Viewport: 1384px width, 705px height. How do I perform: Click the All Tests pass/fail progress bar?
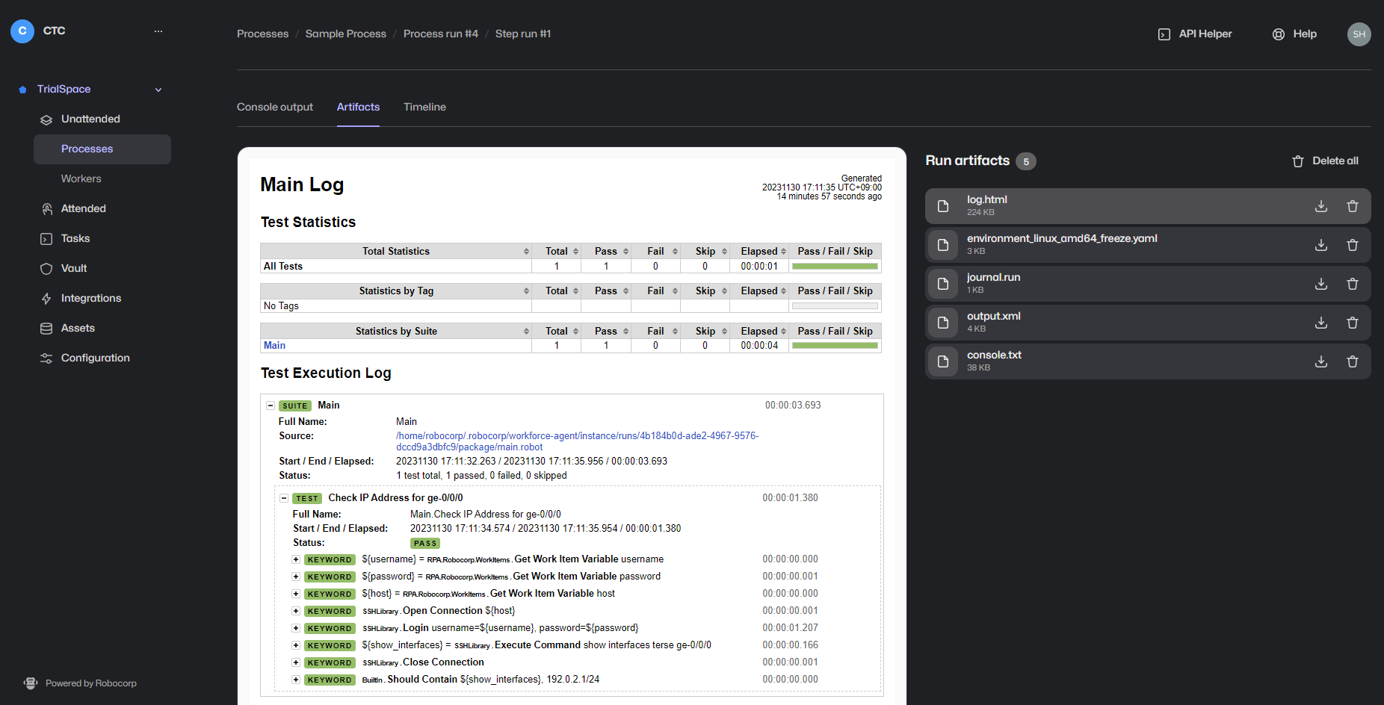[x=835, y=266]
